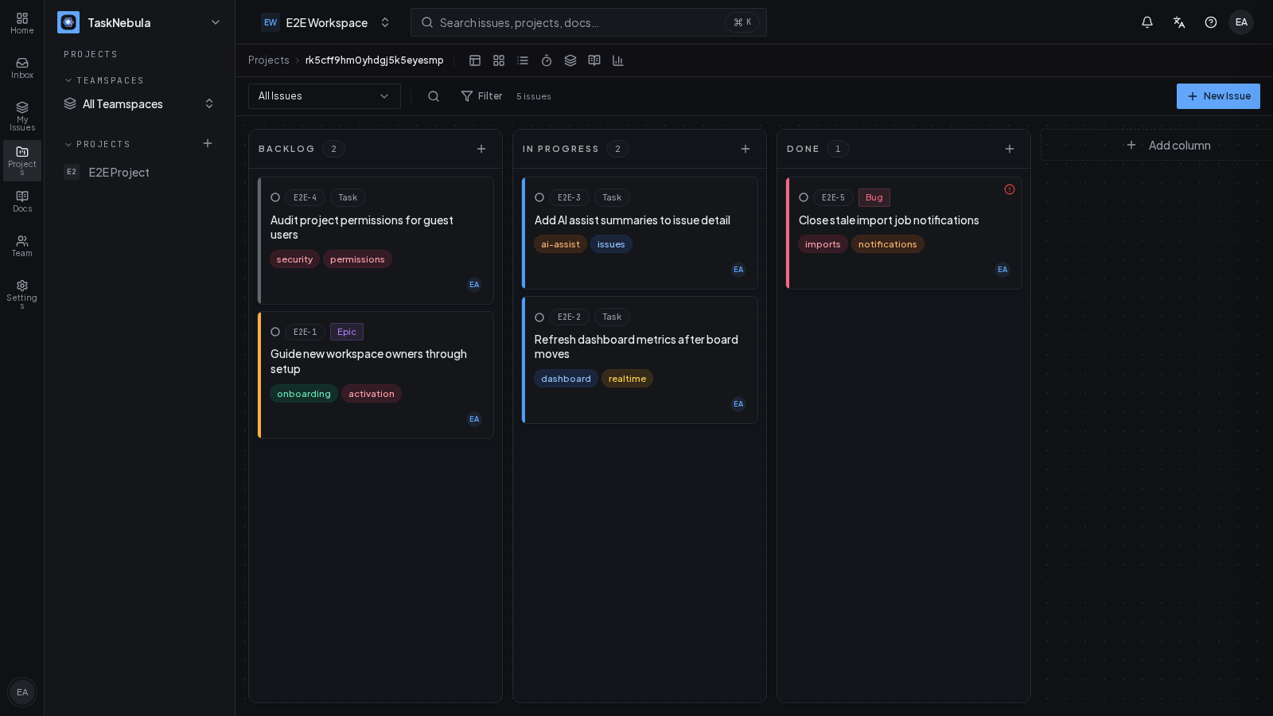
Task: Click the Bug type badge on E2E-5
Action: point(874,197)
